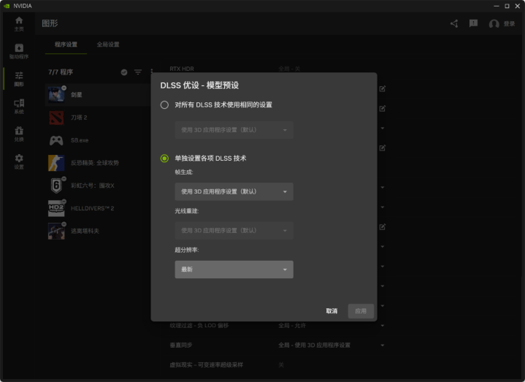Viewport: 525px width, 382px height.
Task: Open the feedback notification icon in the header
Action: click(473, 23)
